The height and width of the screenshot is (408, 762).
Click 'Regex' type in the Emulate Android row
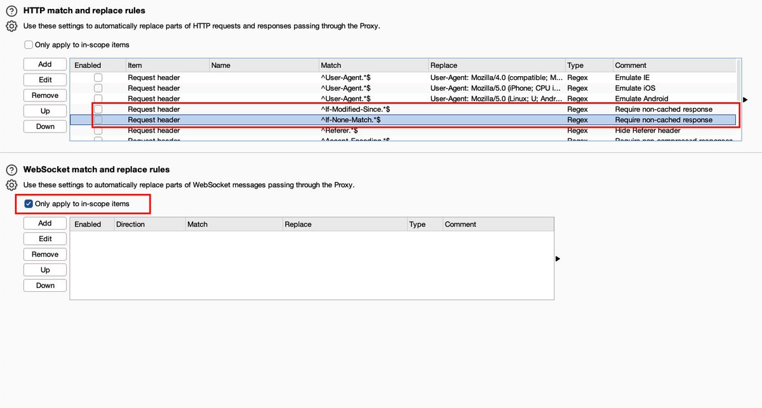tap(577, 98)
